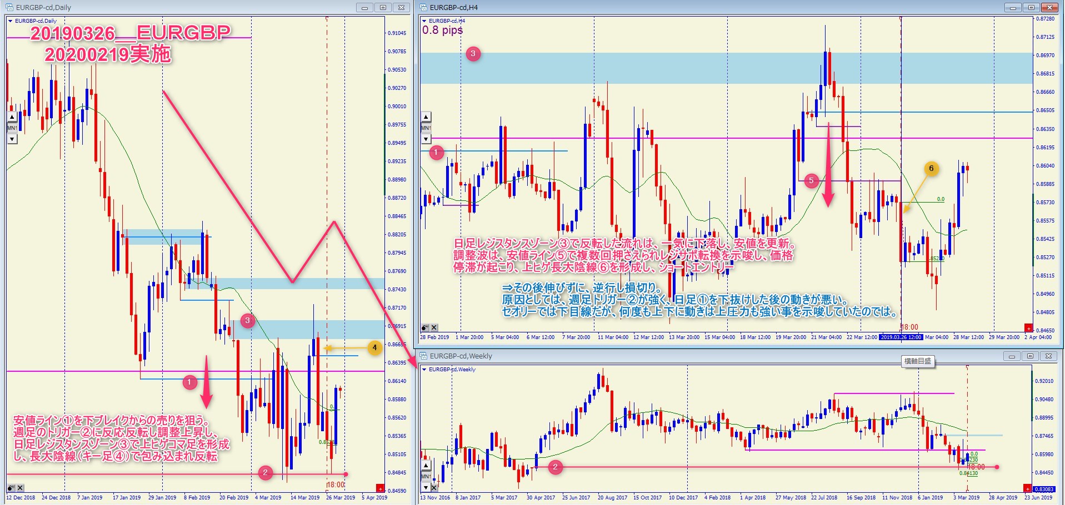
Task: Expand the EURGBP-cd,Daily chart label dropdown triangle
Action: tap(10, 21)
